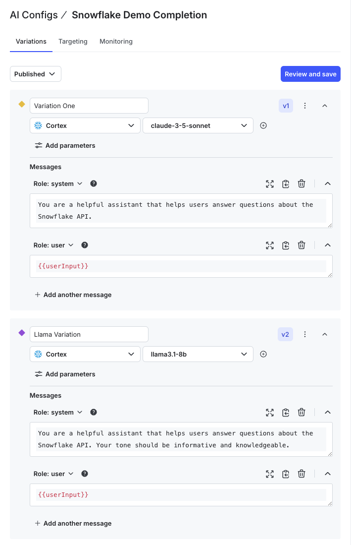Expand Variation One system message editor to fullscreen
351x545 pixels.
pos(270,184)
